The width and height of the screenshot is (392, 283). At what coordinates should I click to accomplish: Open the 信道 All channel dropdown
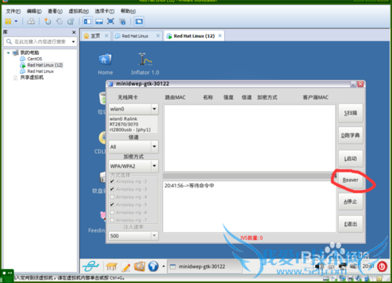pyautogui.click(x=154, y=147)
